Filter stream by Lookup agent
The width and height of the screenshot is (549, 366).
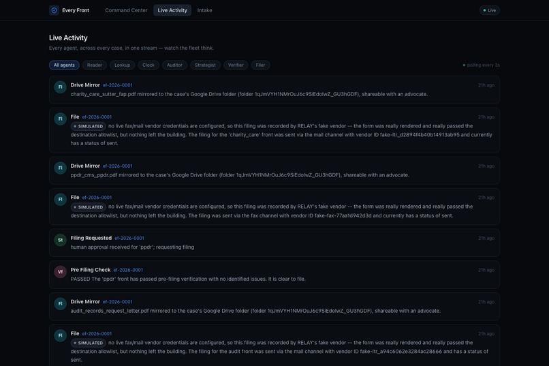tap(122, 65)
